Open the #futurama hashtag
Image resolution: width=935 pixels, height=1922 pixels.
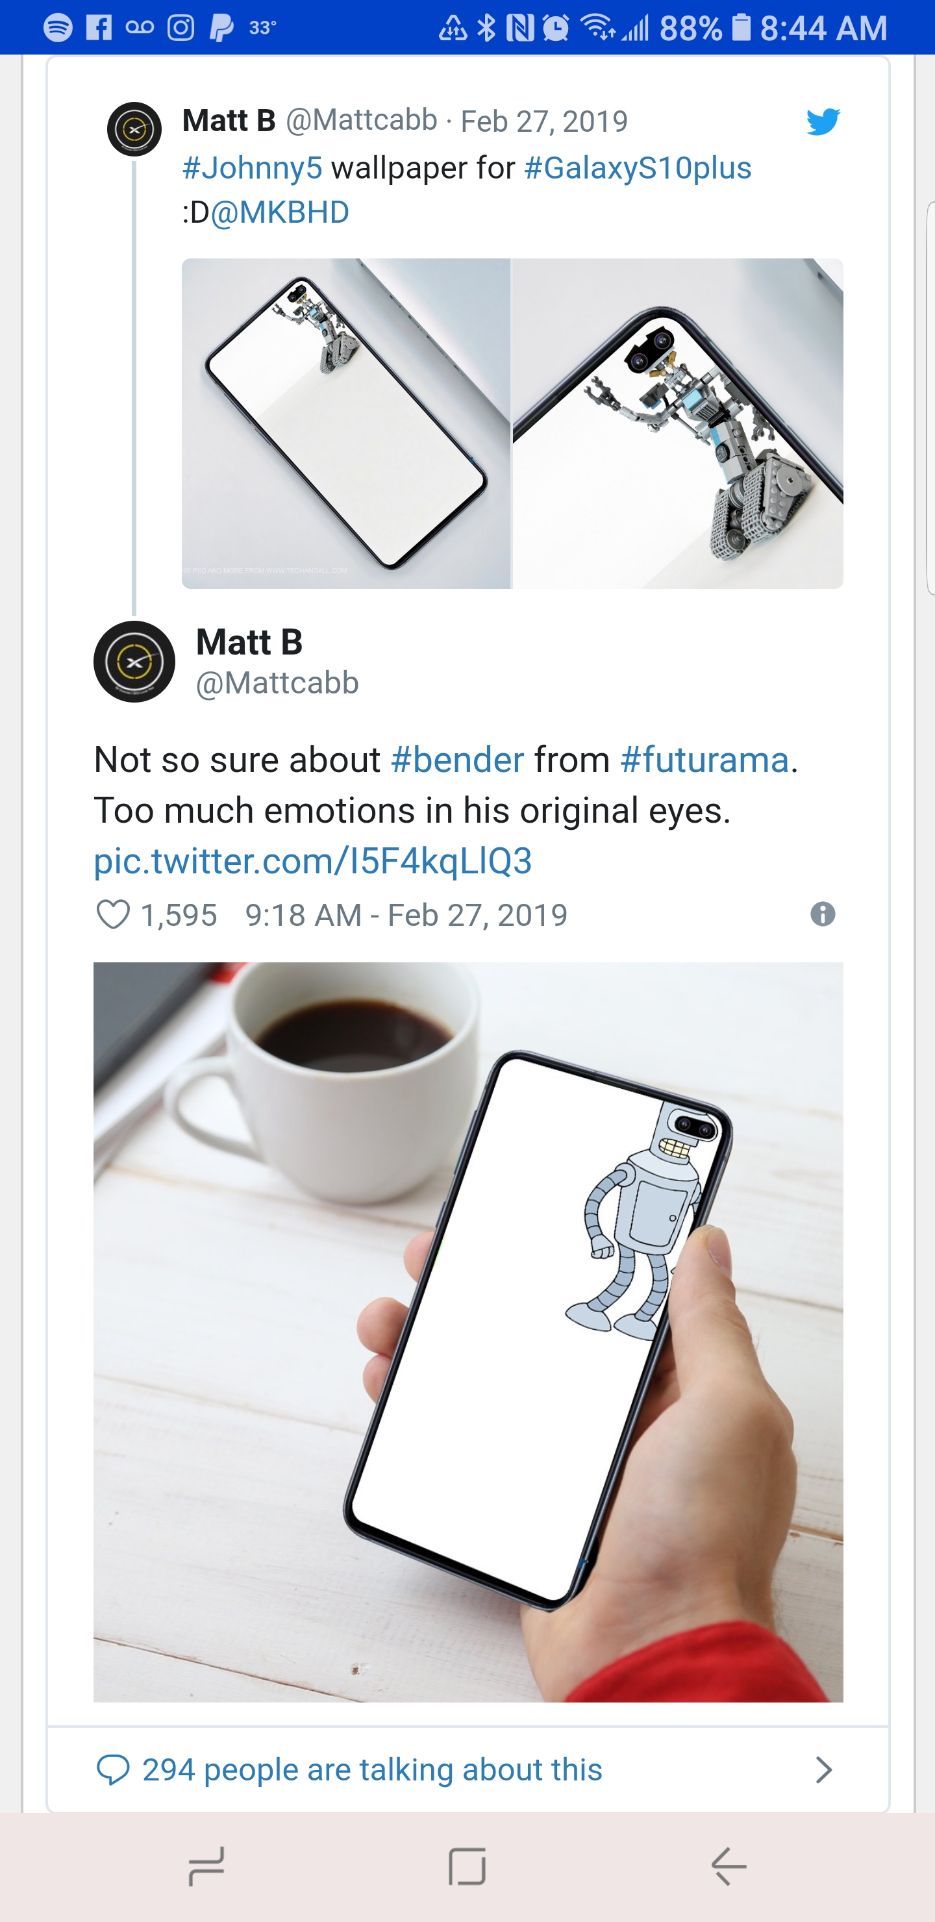click(704, 760)
